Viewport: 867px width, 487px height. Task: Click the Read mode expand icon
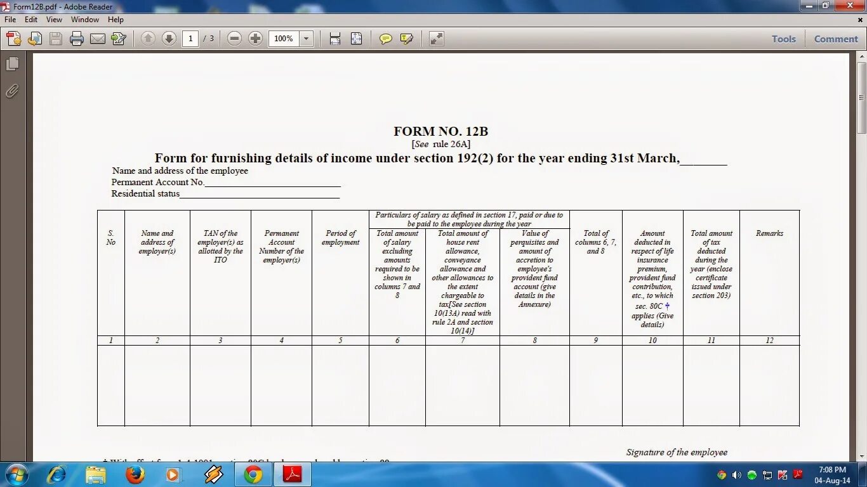(436, 39)
